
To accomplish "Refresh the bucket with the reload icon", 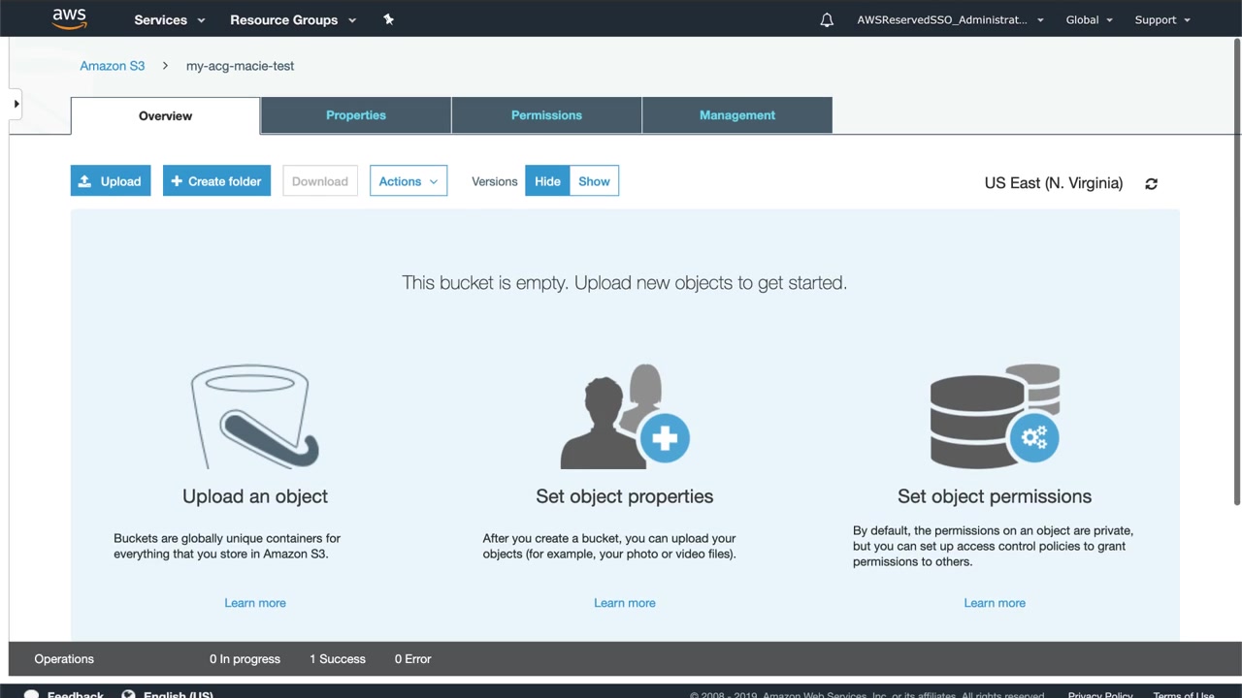I will [1151, 183].
